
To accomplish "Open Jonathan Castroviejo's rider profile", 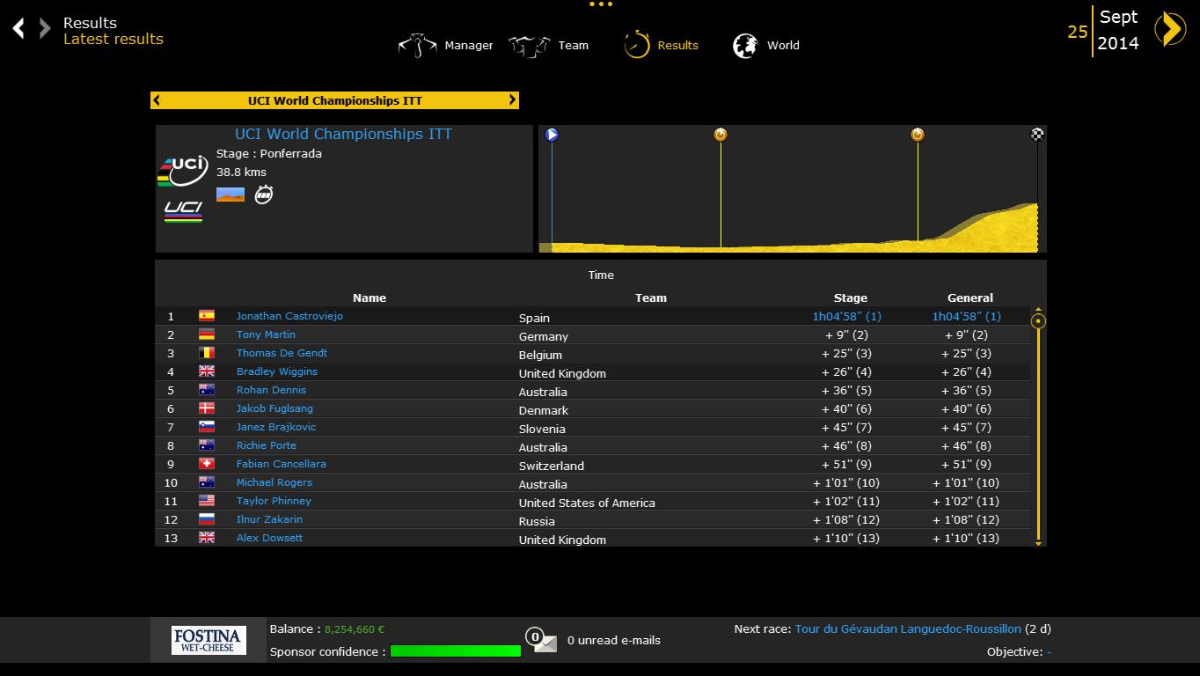I will (289, 316).
